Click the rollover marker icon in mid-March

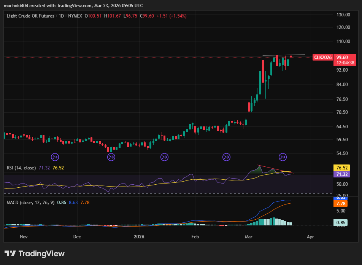283,156
